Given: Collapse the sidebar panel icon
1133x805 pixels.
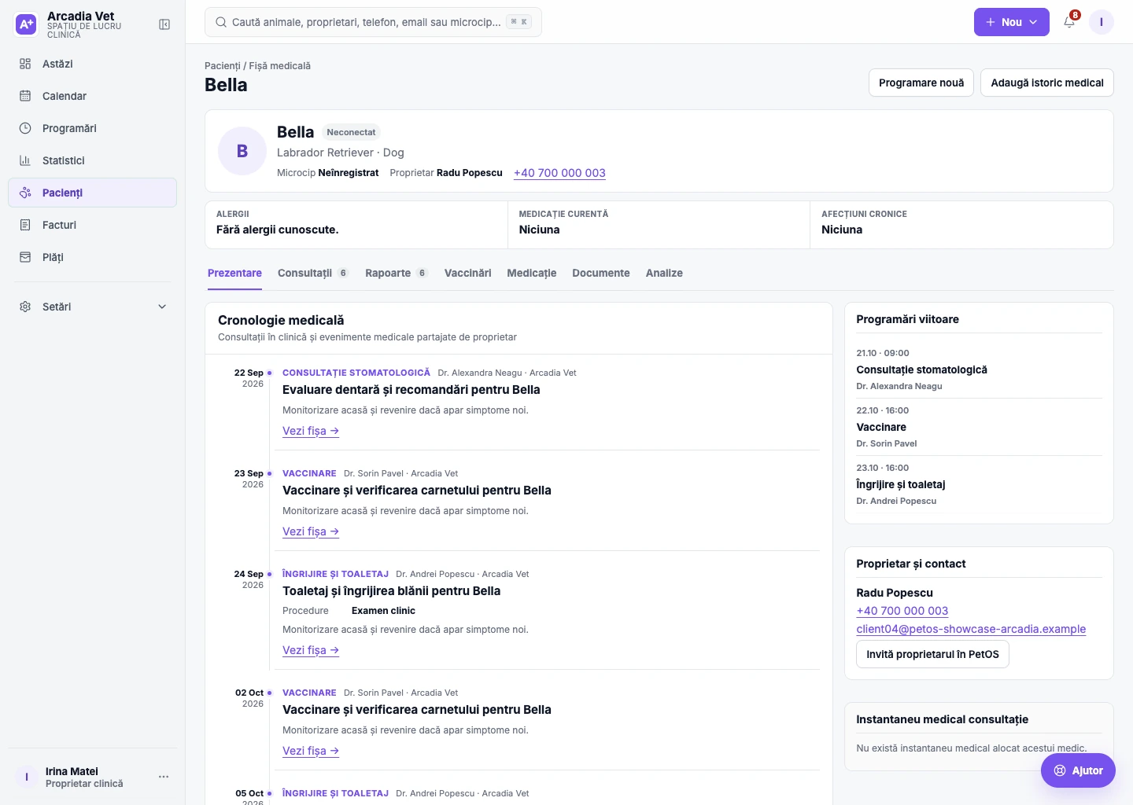Looking at the screenshot, I should point(164,24).
